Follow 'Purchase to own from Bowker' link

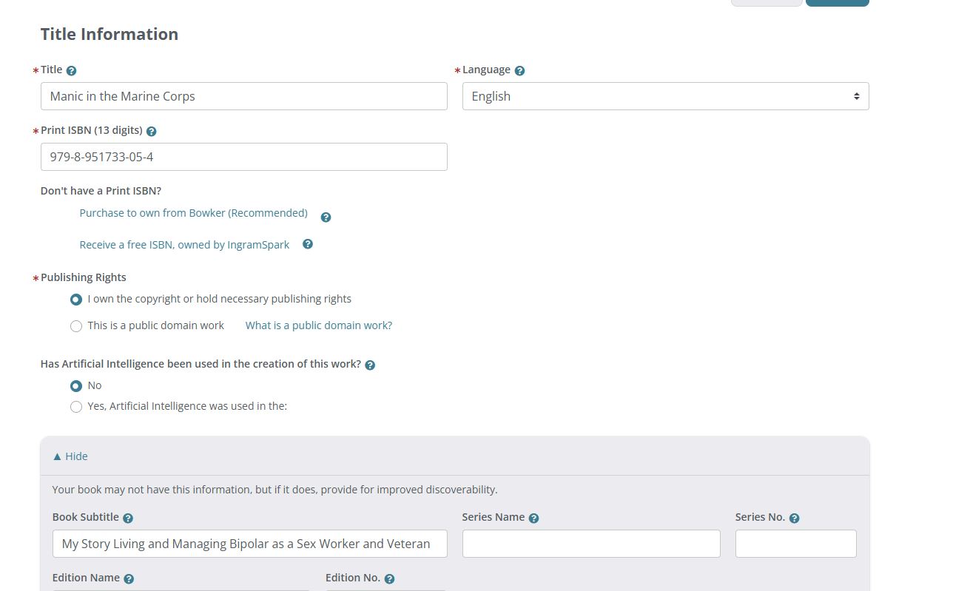[193, 213]
